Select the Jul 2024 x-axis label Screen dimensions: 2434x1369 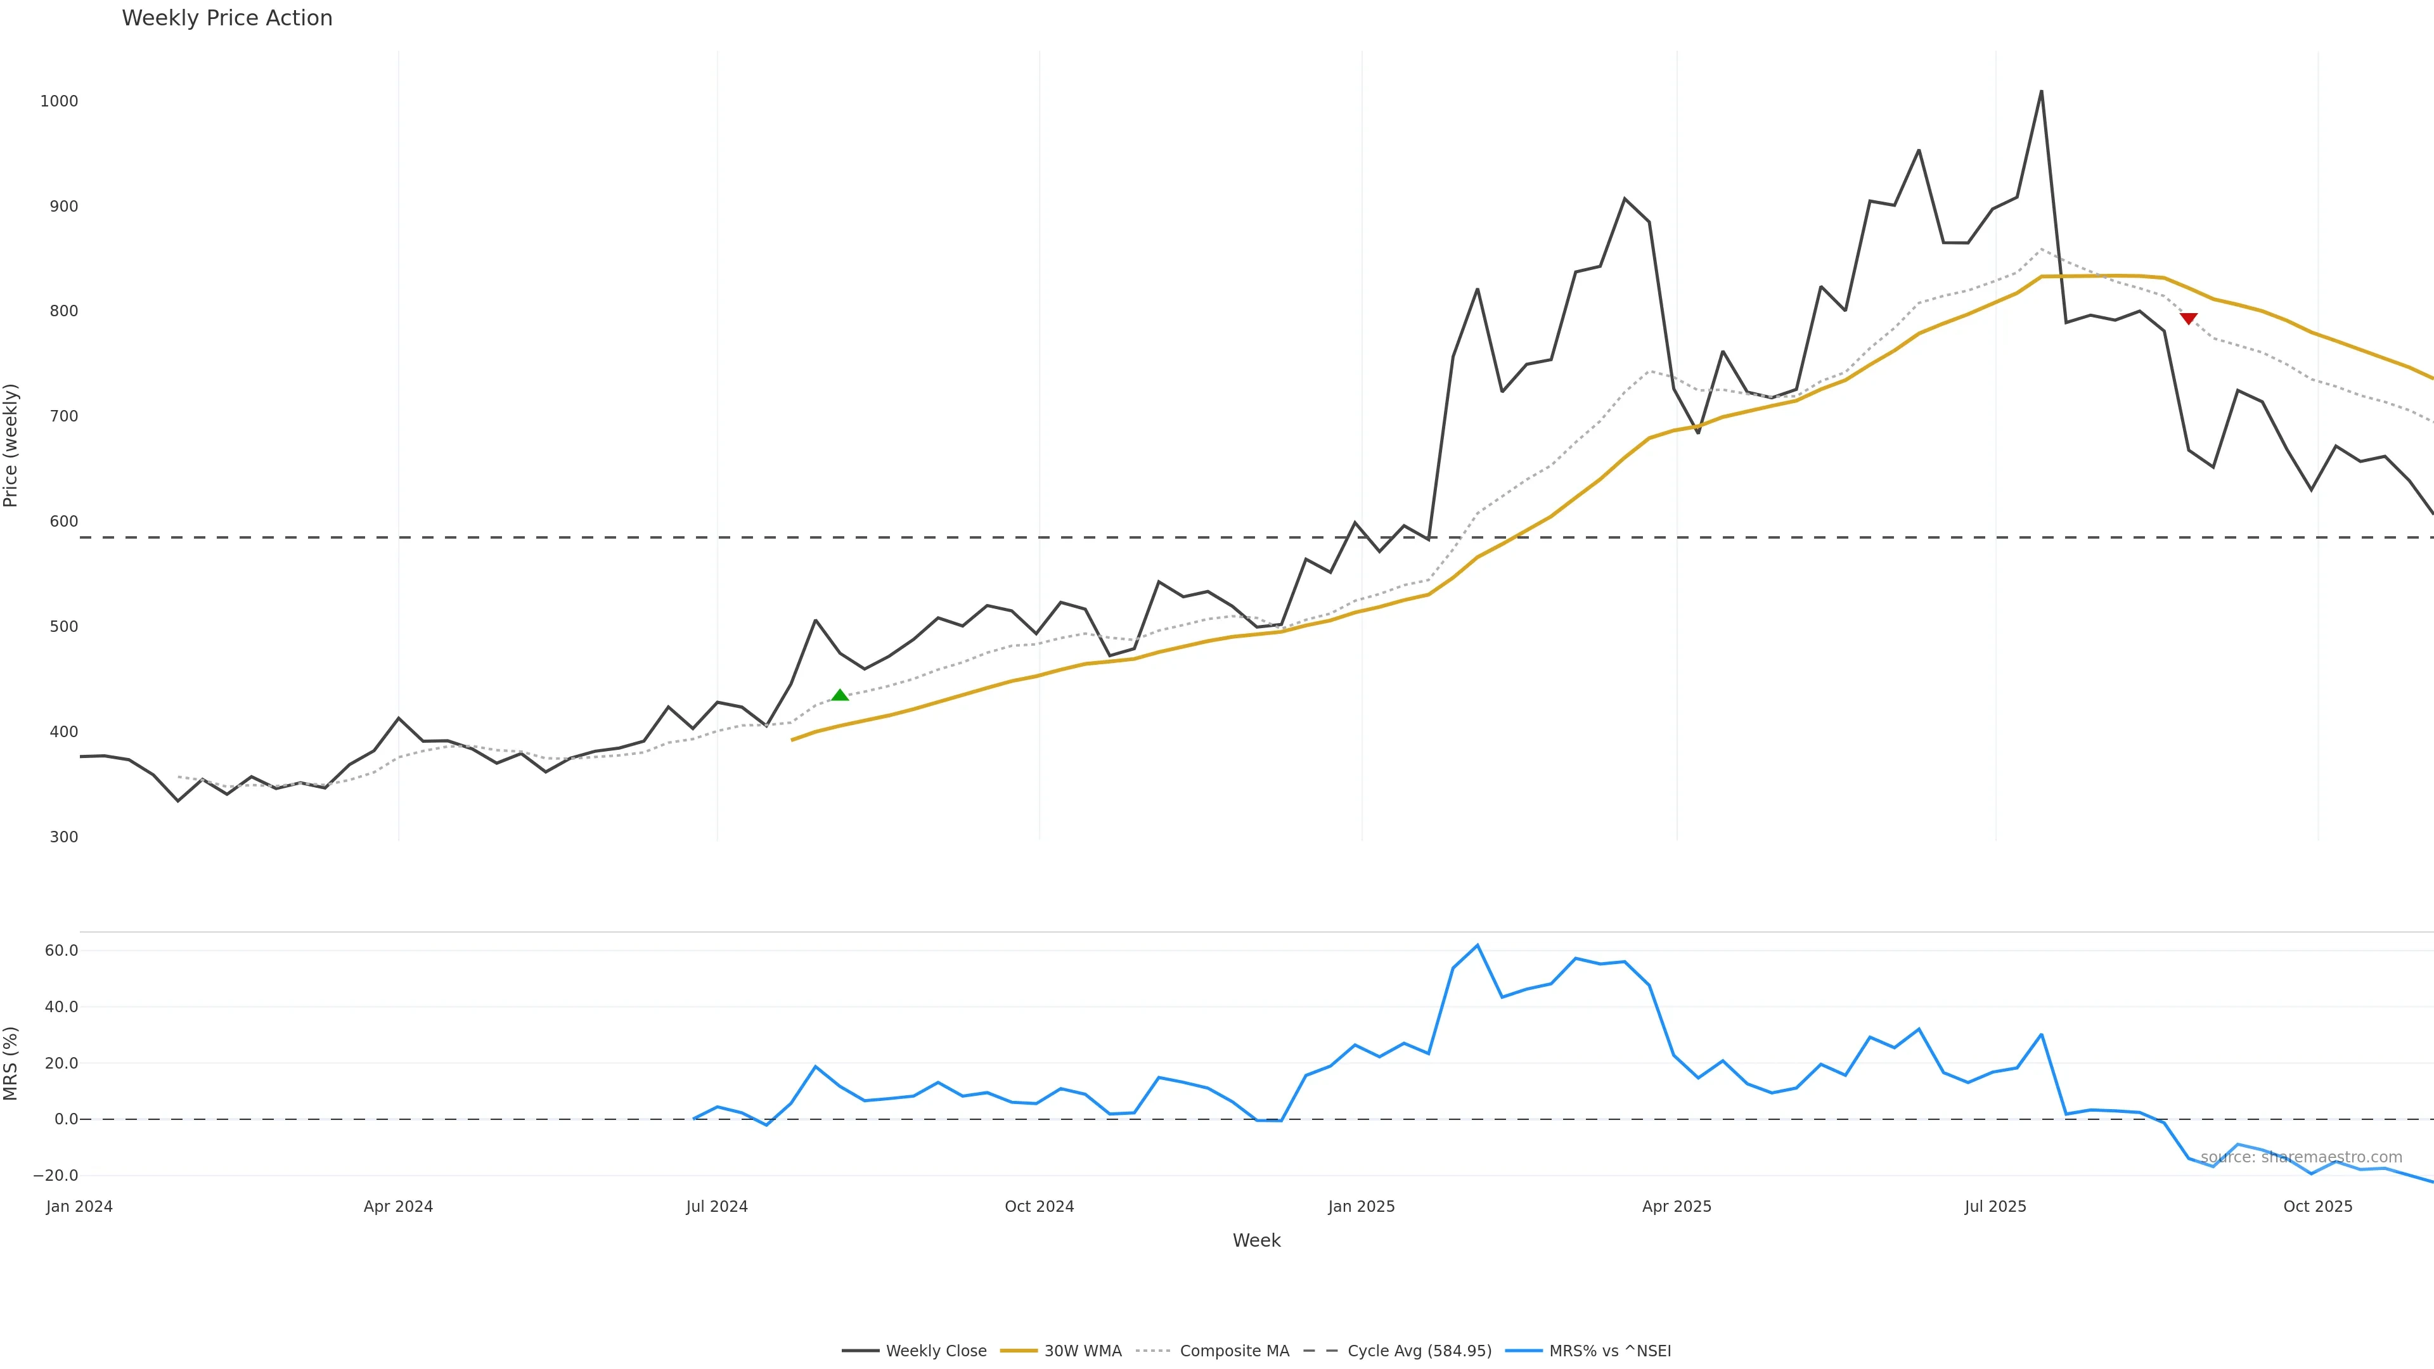point(716,1207)
